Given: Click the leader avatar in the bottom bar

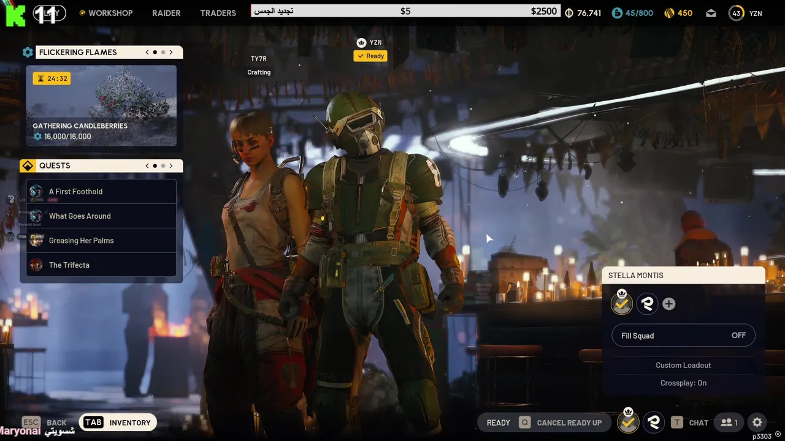Looking at the screenshot, I should click(628, 422).
